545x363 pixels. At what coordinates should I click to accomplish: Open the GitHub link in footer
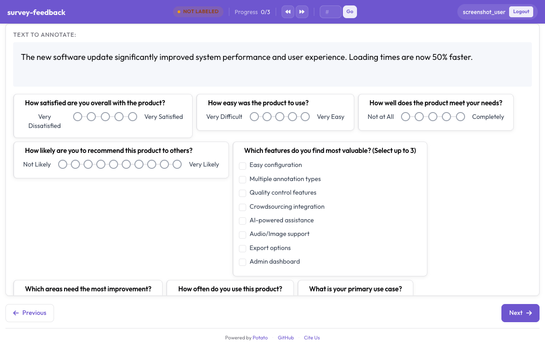286,338
